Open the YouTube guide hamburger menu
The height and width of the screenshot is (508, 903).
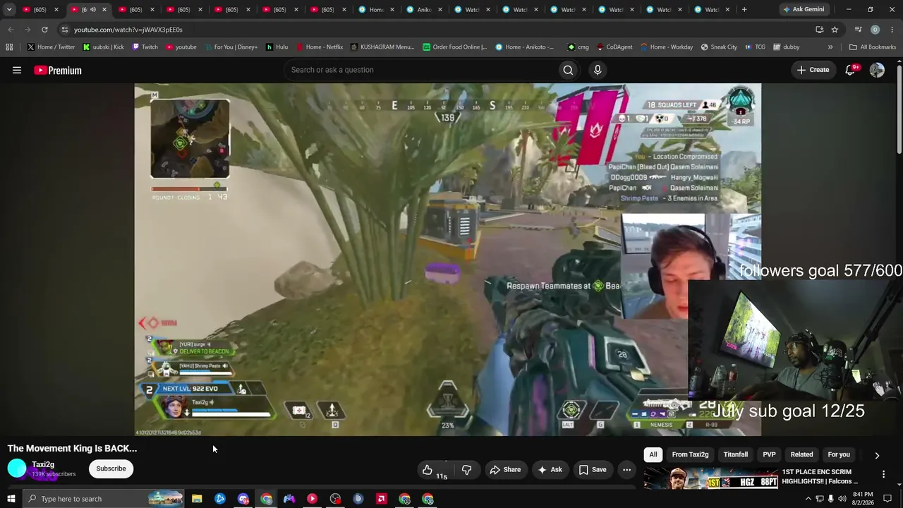(x=17, y=70)
